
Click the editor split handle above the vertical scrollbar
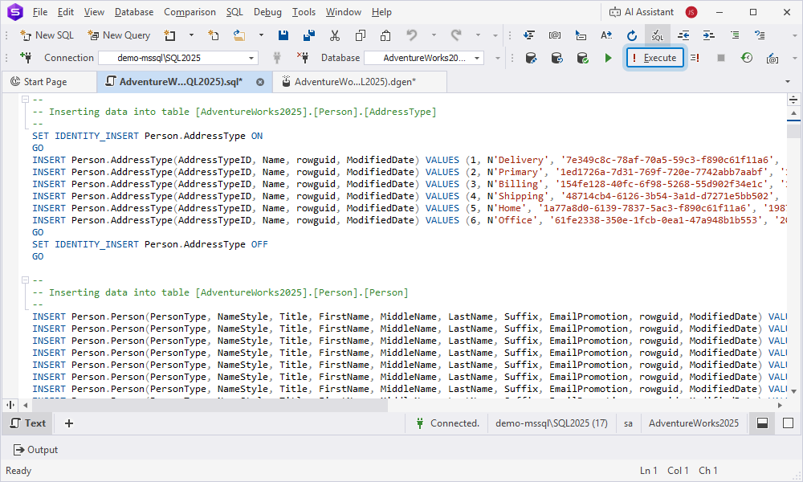793,100
